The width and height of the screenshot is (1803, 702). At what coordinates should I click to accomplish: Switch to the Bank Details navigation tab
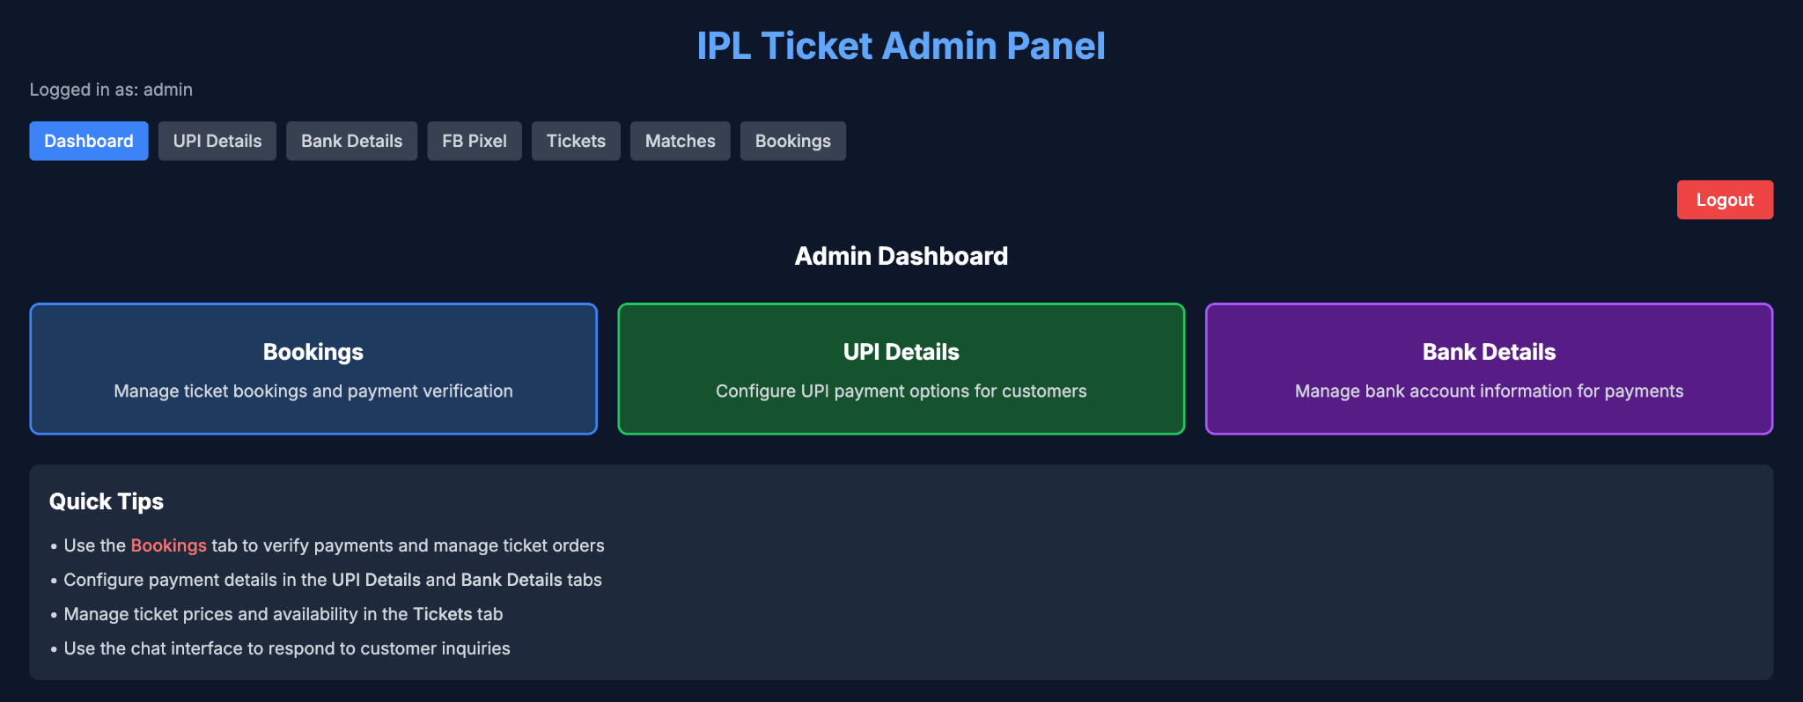click(351, 141)
